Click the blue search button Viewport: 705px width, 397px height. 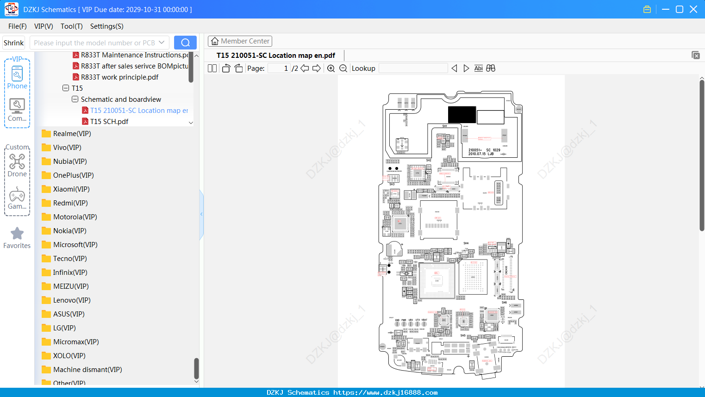[185, 43]
